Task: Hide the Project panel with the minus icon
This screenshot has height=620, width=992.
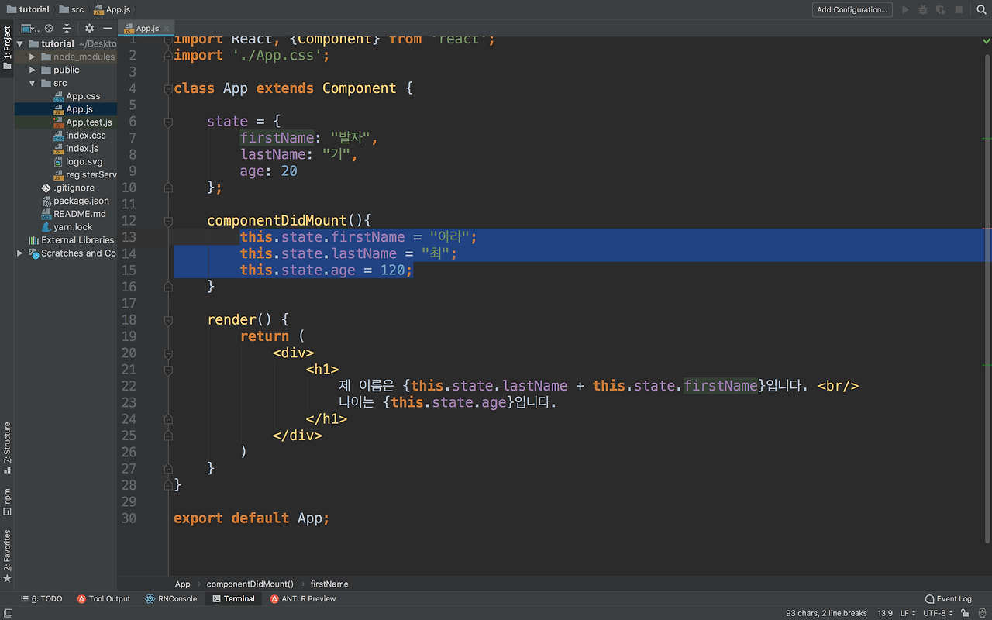Action: (108, 29)
